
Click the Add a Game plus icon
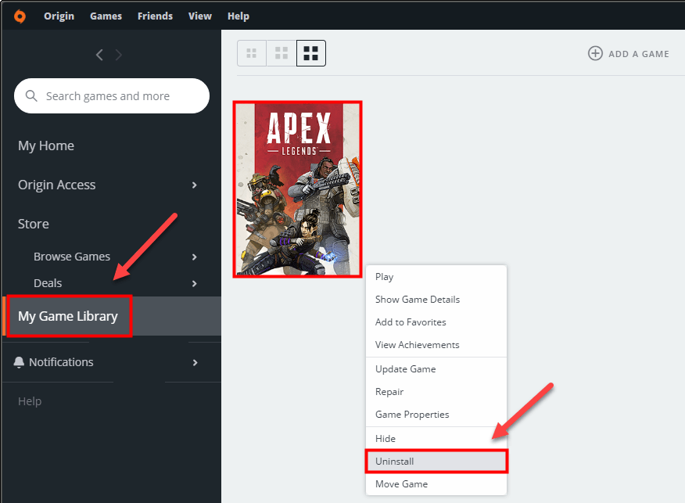pyautogui.click(x=595, y=53)
